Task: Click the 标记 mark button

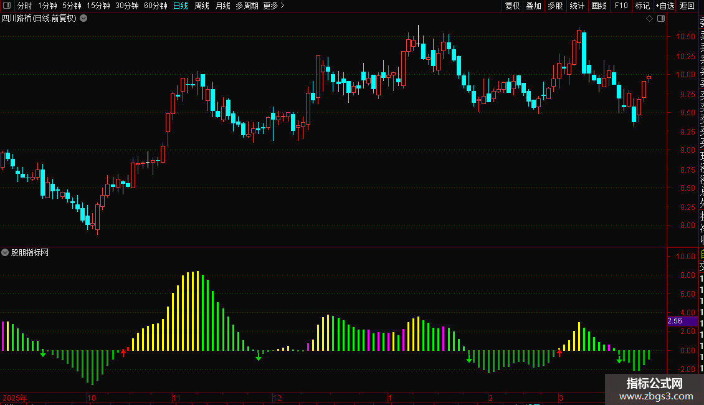Action: [642, 6]
